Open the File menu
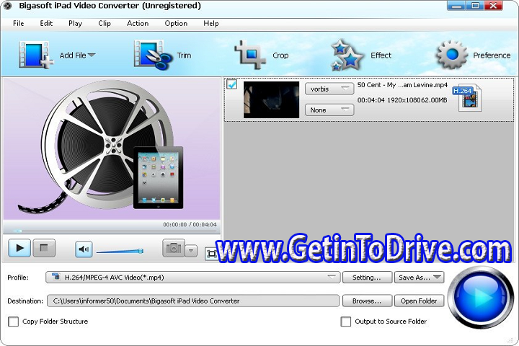Image resolution: width=519 pixels, height=346 pixels. tap(19, 24)
